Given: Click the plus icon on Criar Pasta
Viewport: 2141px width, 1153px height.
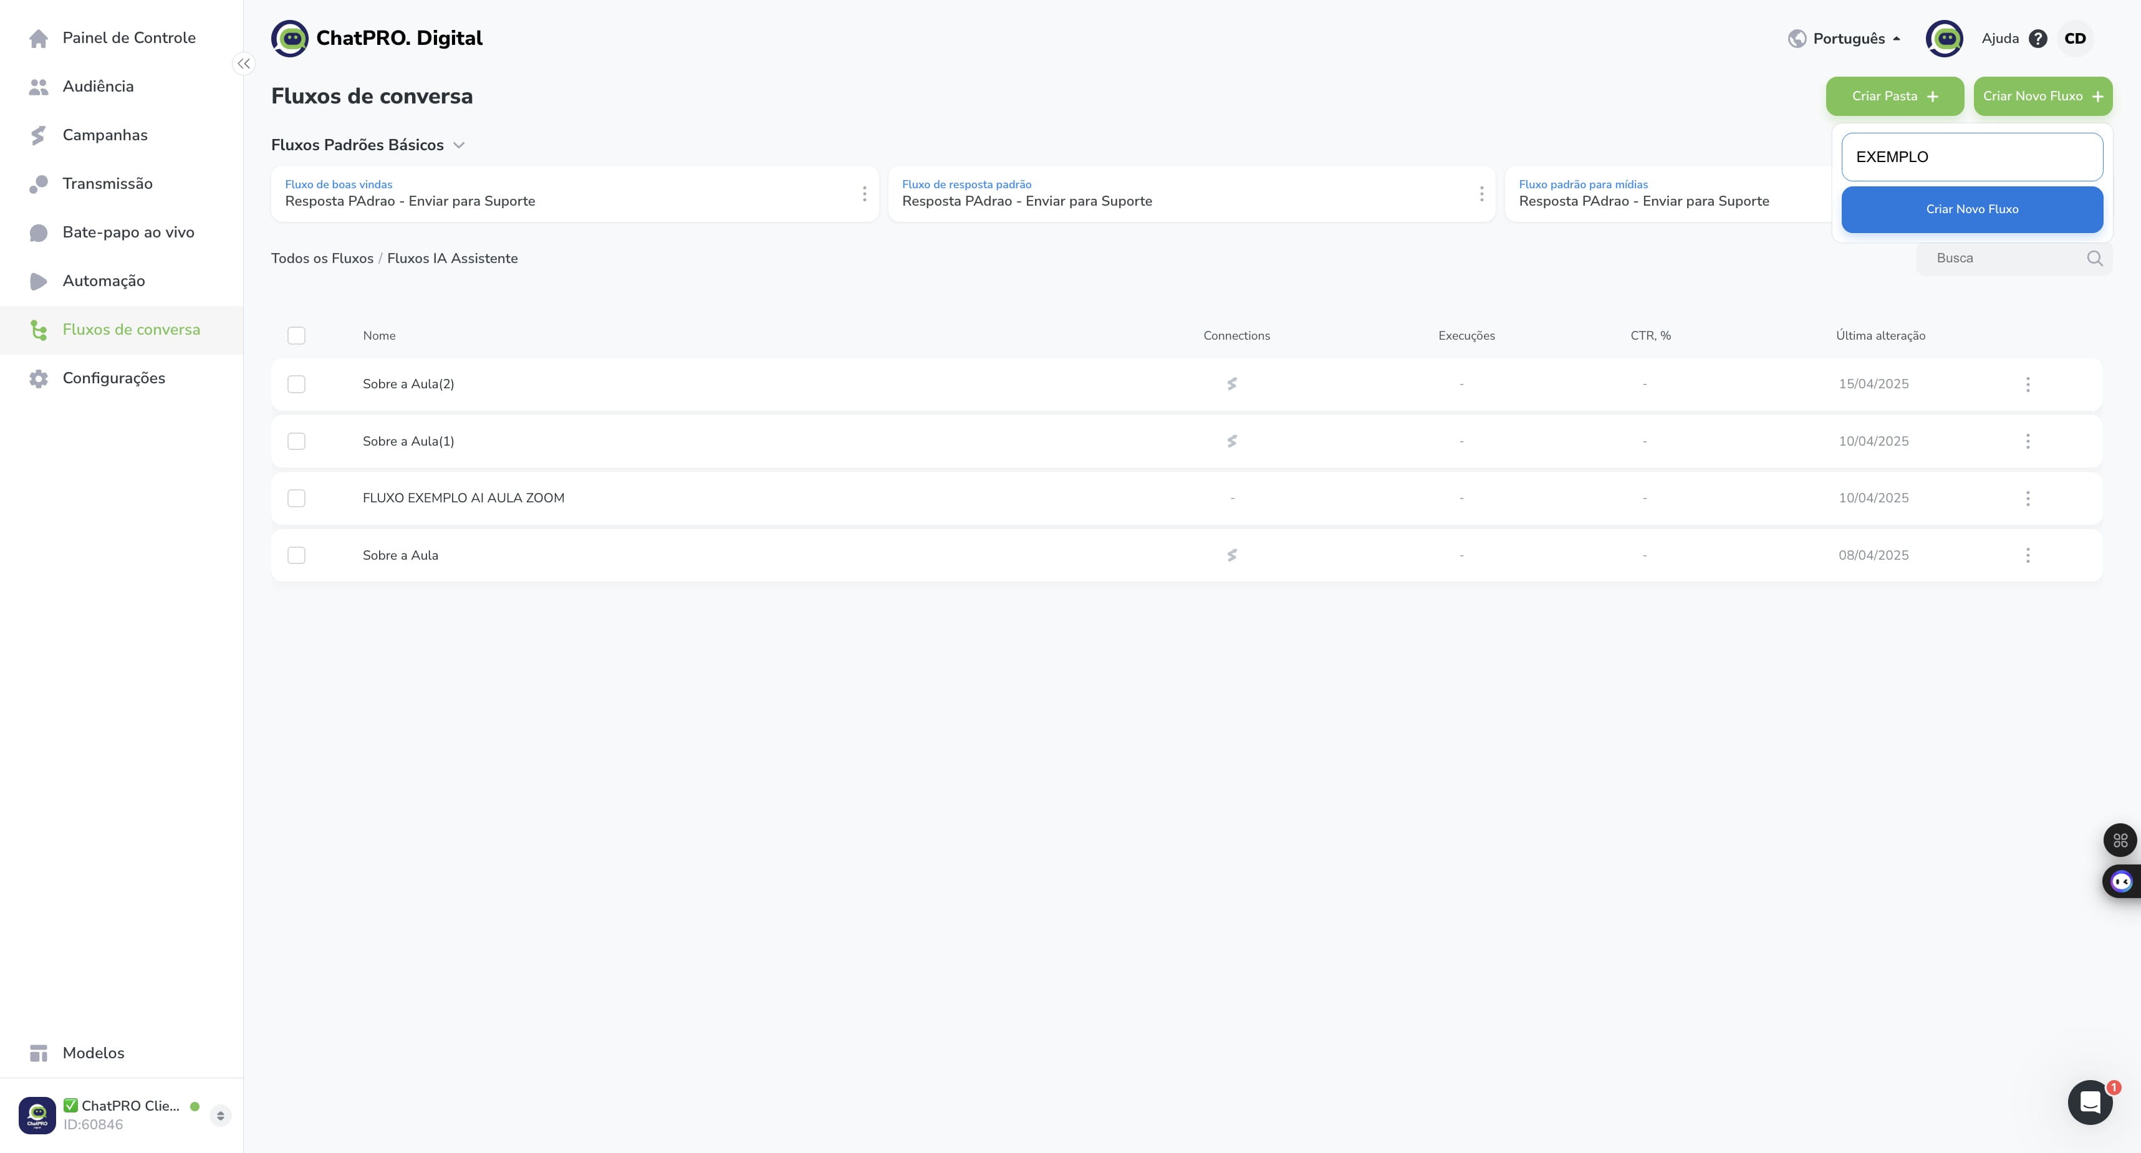Looking at the screenshot, I should pyautogui.click(x=1932, y=97).
